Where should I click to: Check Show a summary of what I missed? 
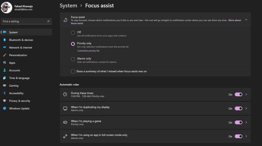pos(73,71)
